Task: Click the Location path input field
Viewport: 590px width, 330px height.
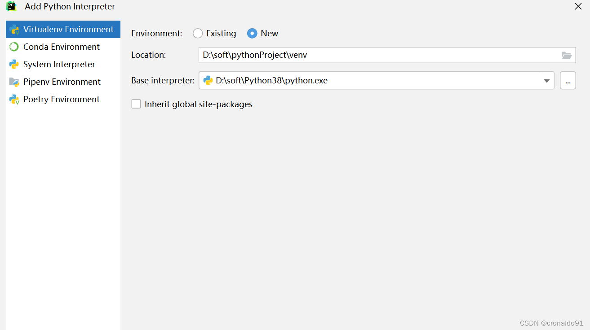Action: 387,55
